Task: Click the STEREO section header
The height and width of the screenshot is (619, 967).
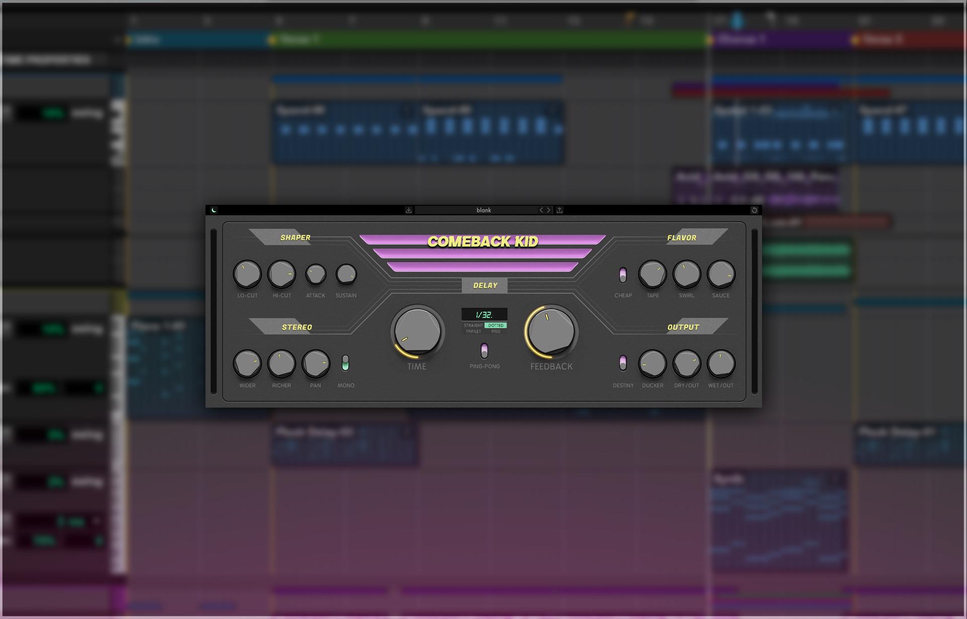Action: [297, 327]
